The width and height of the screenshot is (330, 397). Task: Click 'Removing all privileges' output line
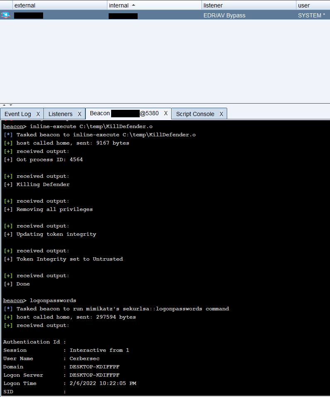49,209
